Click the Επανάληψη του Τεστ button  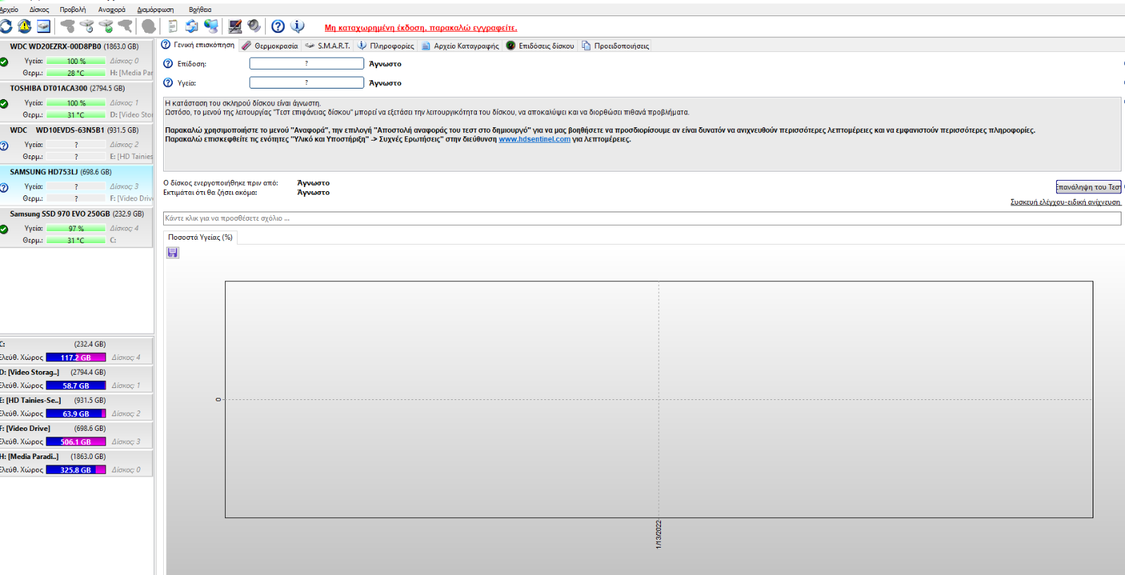coord(1088,187)
